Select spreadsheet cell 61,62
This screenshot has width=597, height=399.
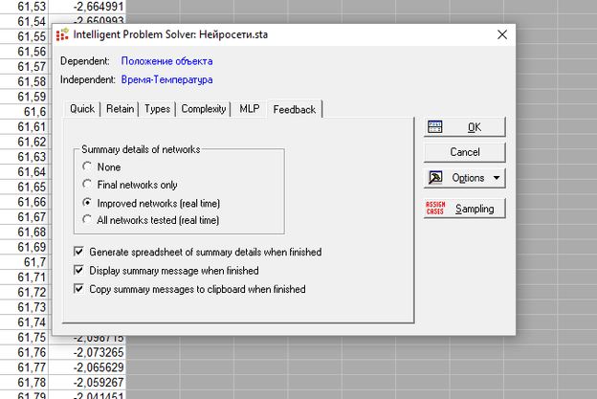[x=24, y=142]
